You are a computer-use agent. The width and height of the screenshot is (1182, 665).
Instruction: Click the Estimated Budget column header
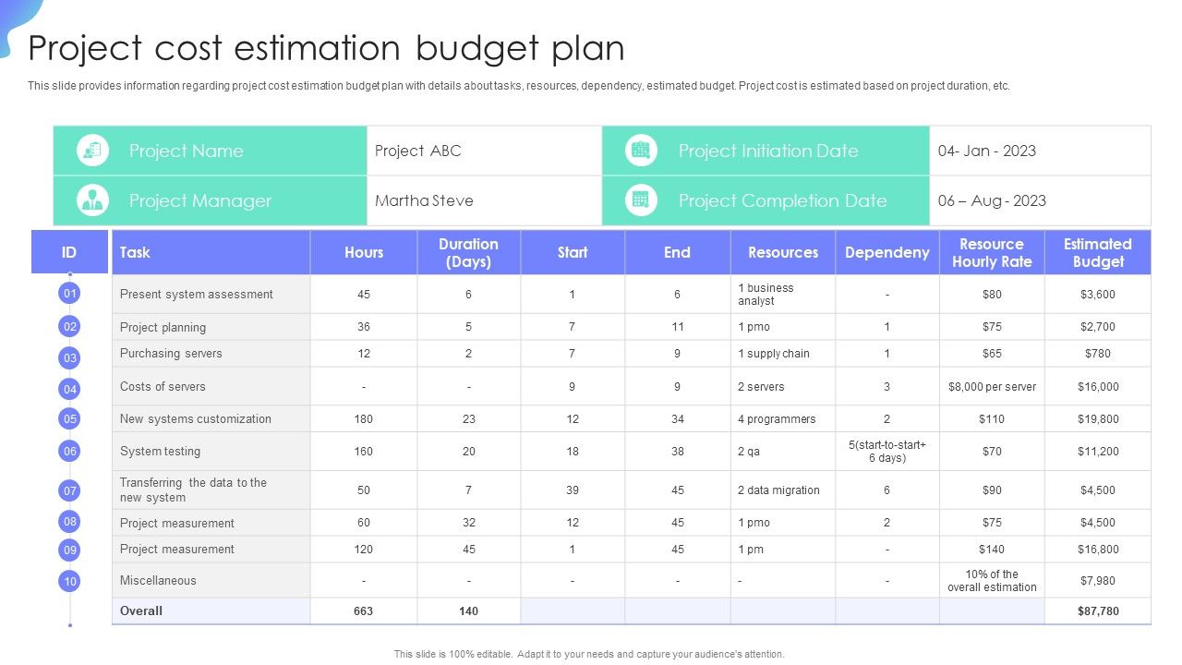coord(1097,252)
